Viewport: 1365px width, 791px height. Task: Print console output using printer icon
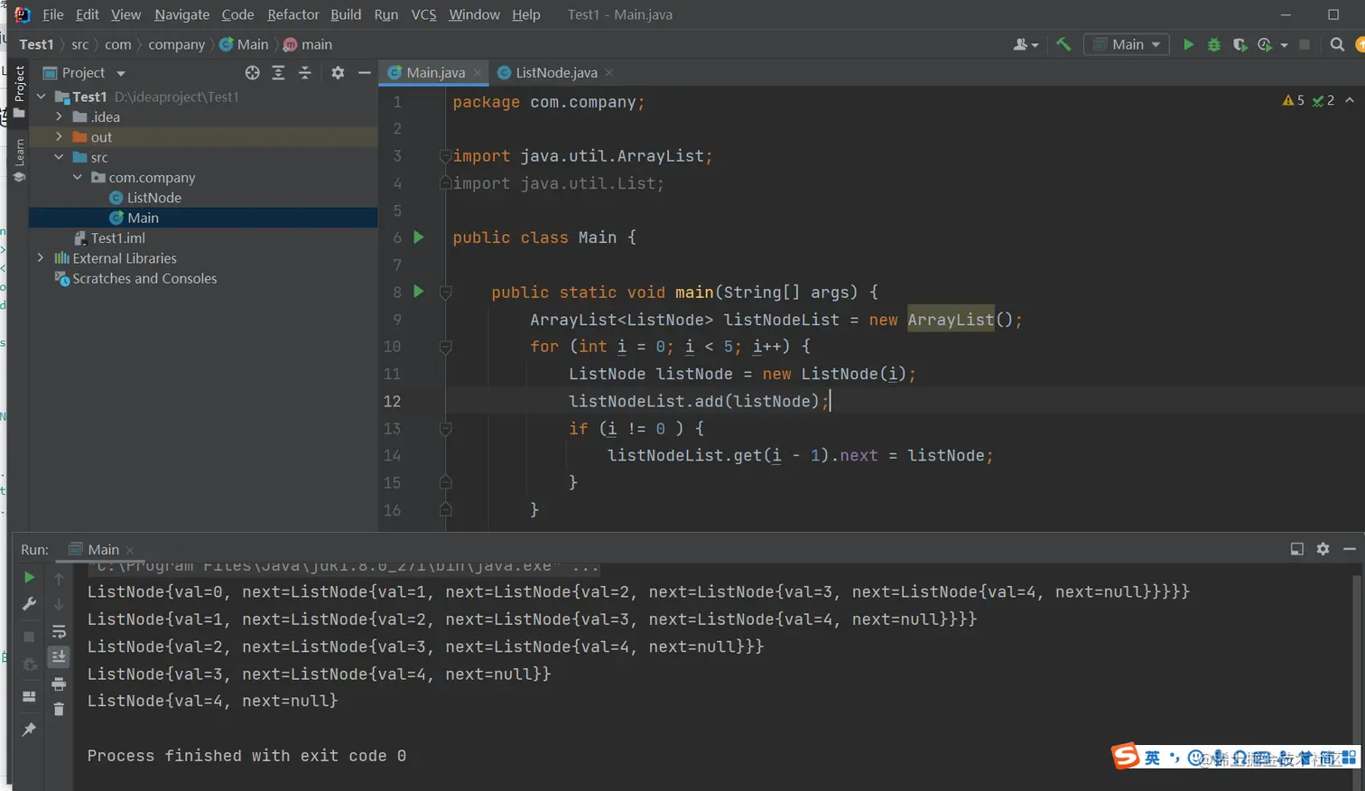coord(59,684)
